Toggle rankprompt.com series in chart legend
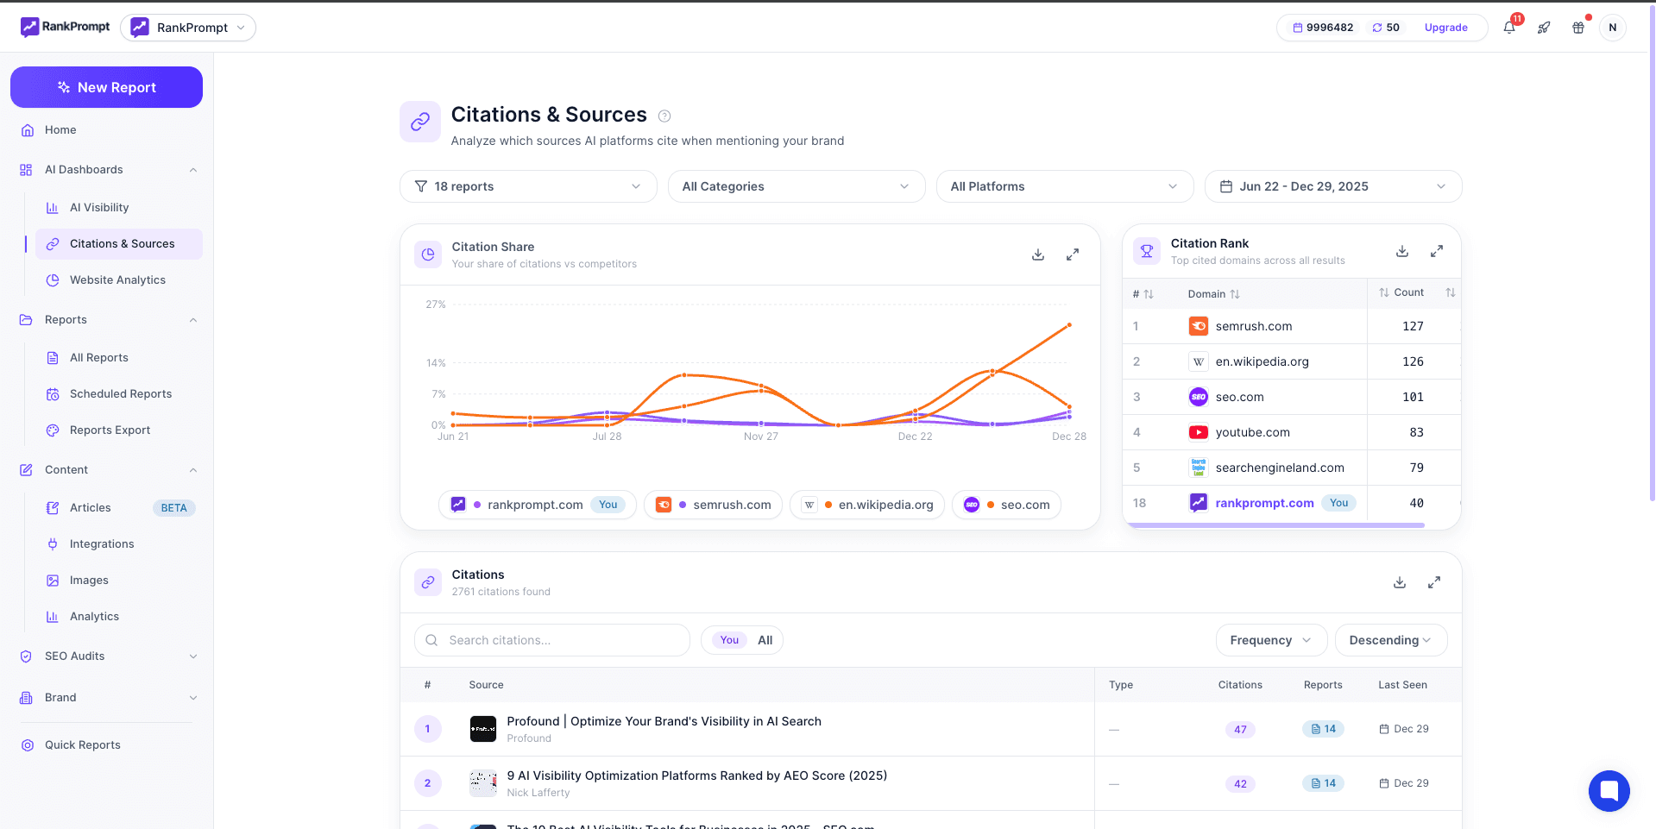Image resolution: width=1656 pixels, height=829 pixels. [537, 505]
